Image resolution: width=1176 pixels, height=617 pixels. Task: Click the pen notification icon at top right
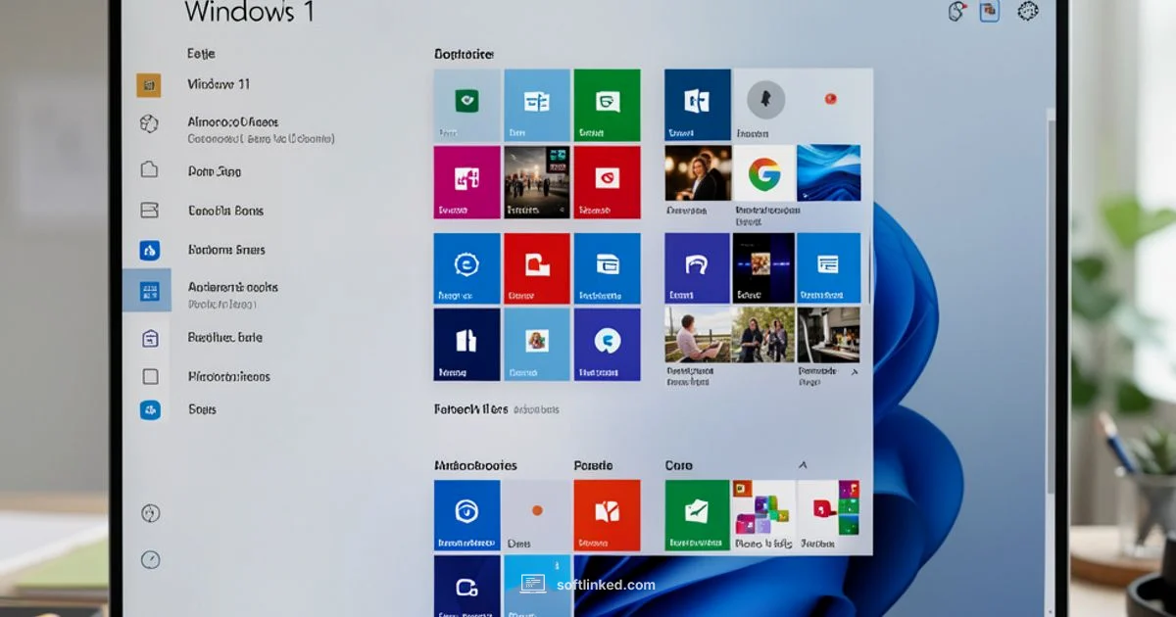tap(955, 11)
